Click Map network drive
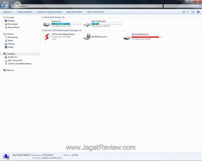Screen dimensions: 202x161 click(74, 12)
